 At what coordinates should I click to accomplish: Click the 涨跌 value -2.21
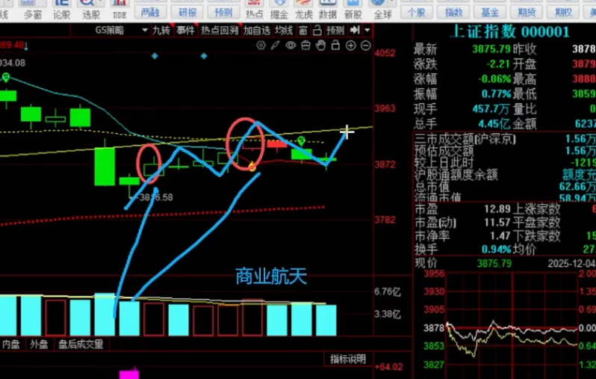(x=499, y=64)
